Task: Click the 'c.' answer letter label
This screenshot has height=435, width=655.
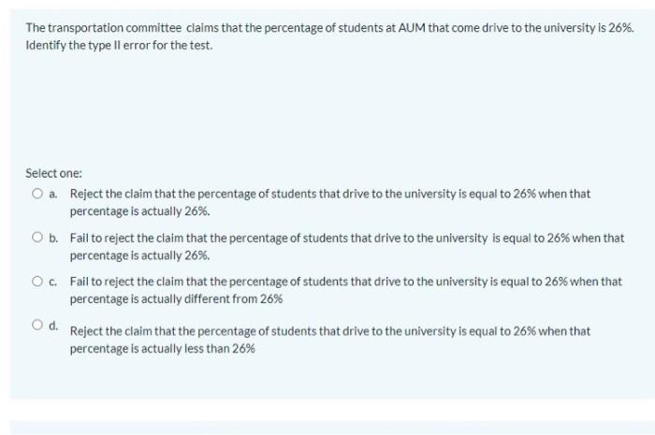Action: tap(53, 282)
